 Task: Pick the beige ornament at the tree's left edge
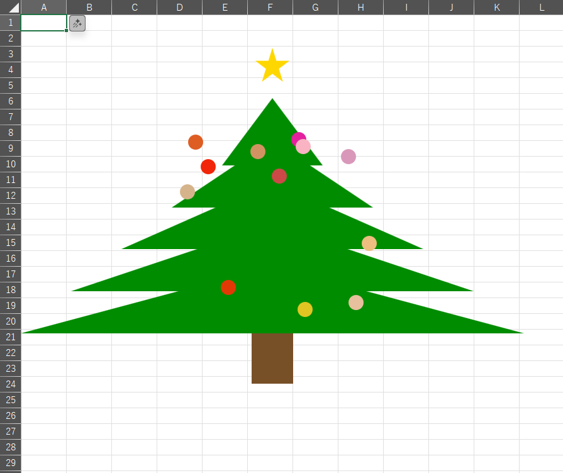(187, 192)
